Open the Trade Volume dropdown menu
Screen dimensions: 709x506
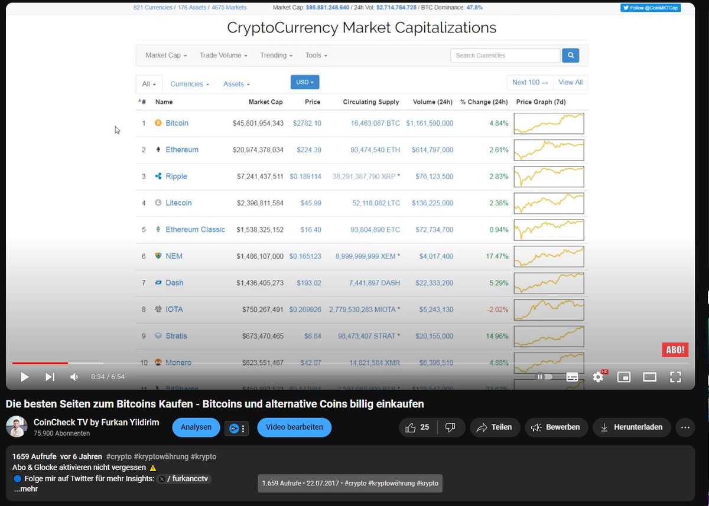(x=223, y=56)
